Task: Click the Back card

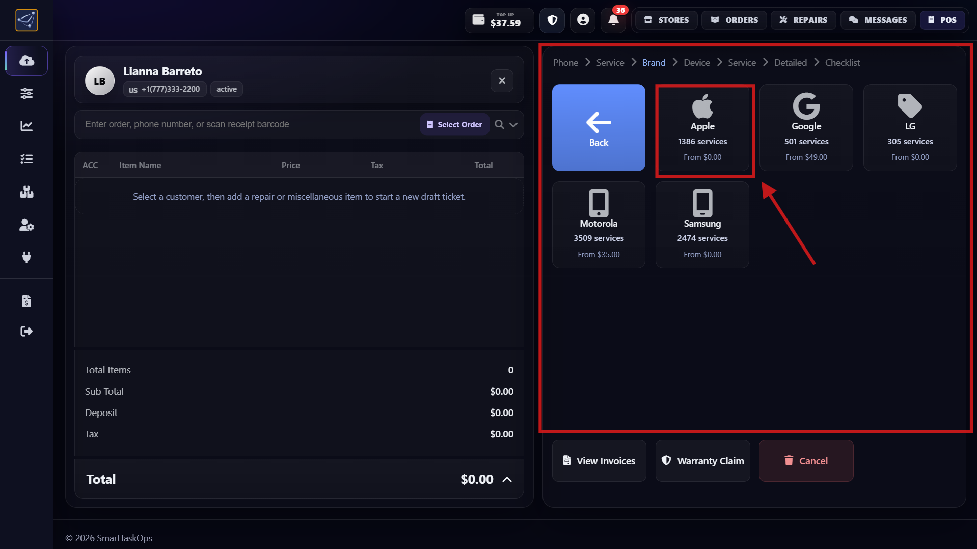Action: coord(599,127)
